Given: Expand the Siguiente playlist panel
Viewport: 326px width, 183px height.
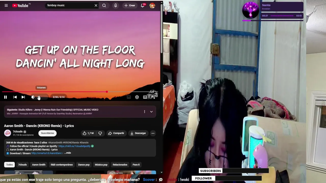Looking at the screenshot, I should coord(151,112).
